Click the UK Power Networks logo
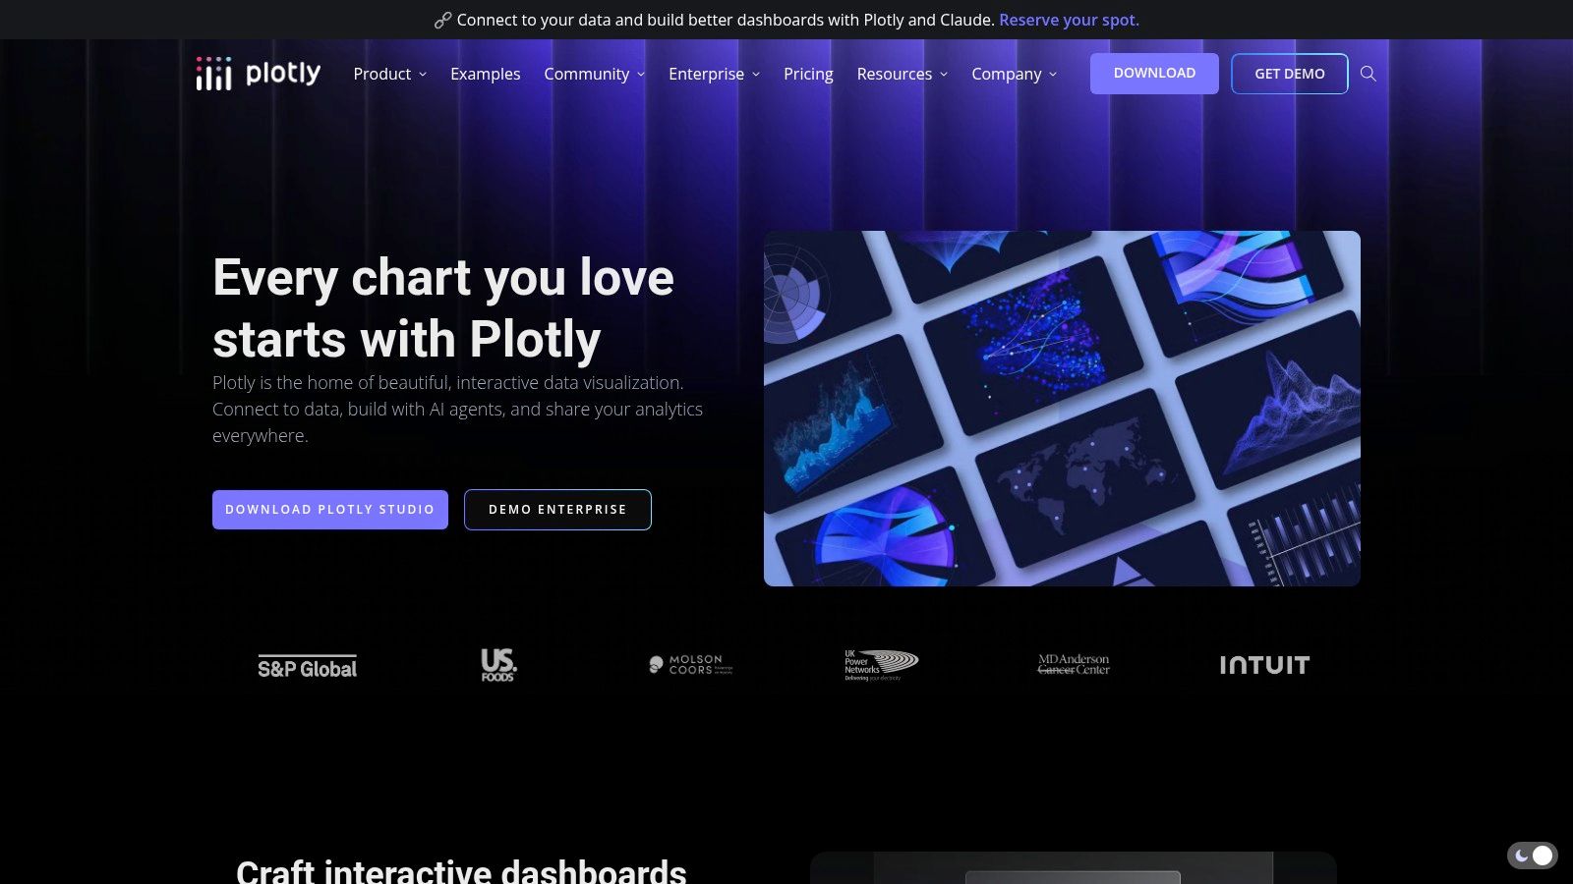Viewport: 1573px width, 884px height. [882, 665]
